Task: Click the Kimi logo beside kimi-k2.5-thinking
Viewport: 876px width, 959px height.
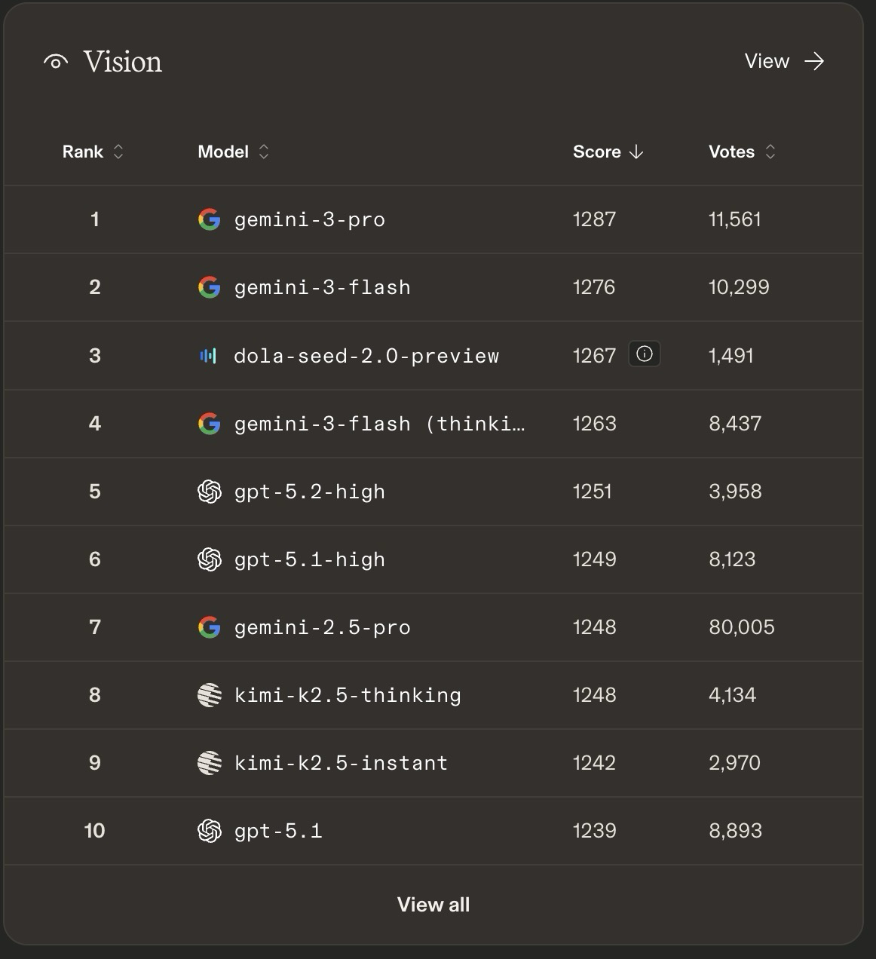Action: click(x=209, y=695)
